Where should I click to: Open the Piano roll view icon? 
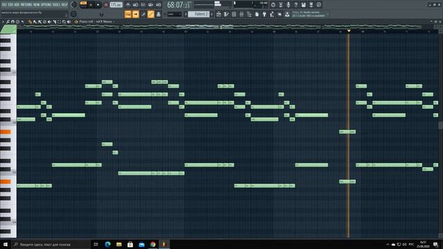point(226,14)
